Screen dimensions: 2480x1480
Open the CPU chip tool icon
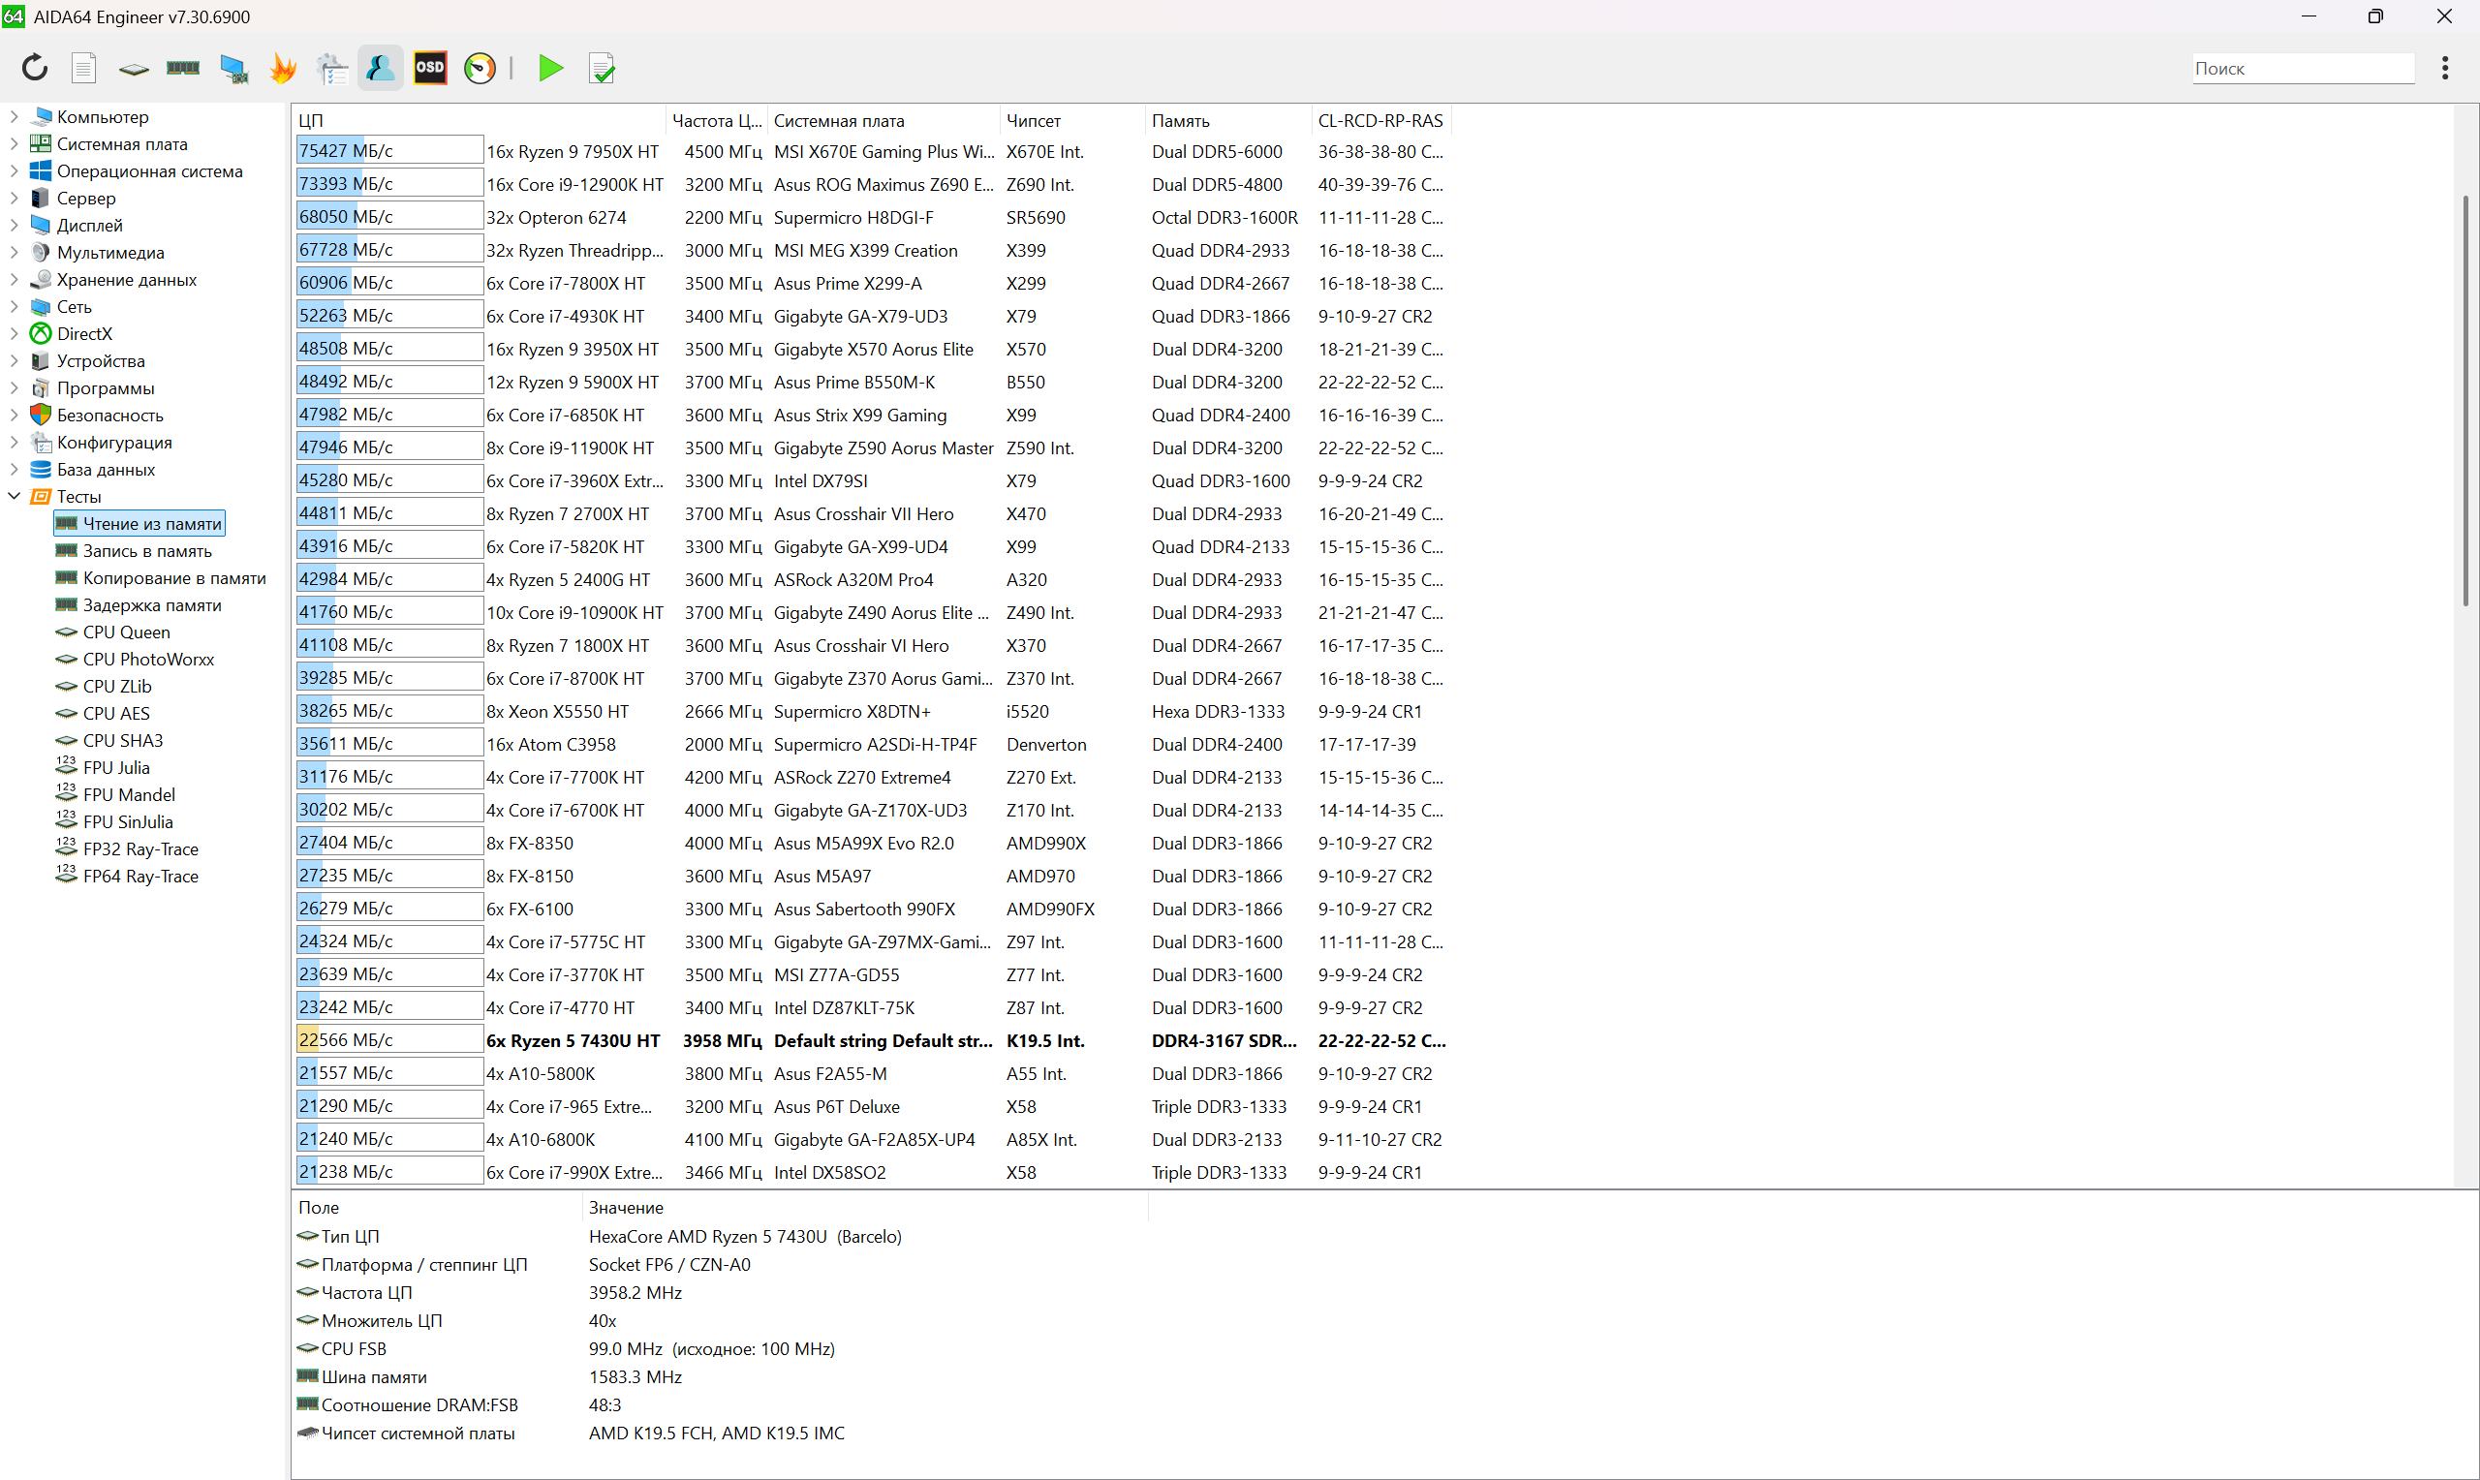point(133,69)
